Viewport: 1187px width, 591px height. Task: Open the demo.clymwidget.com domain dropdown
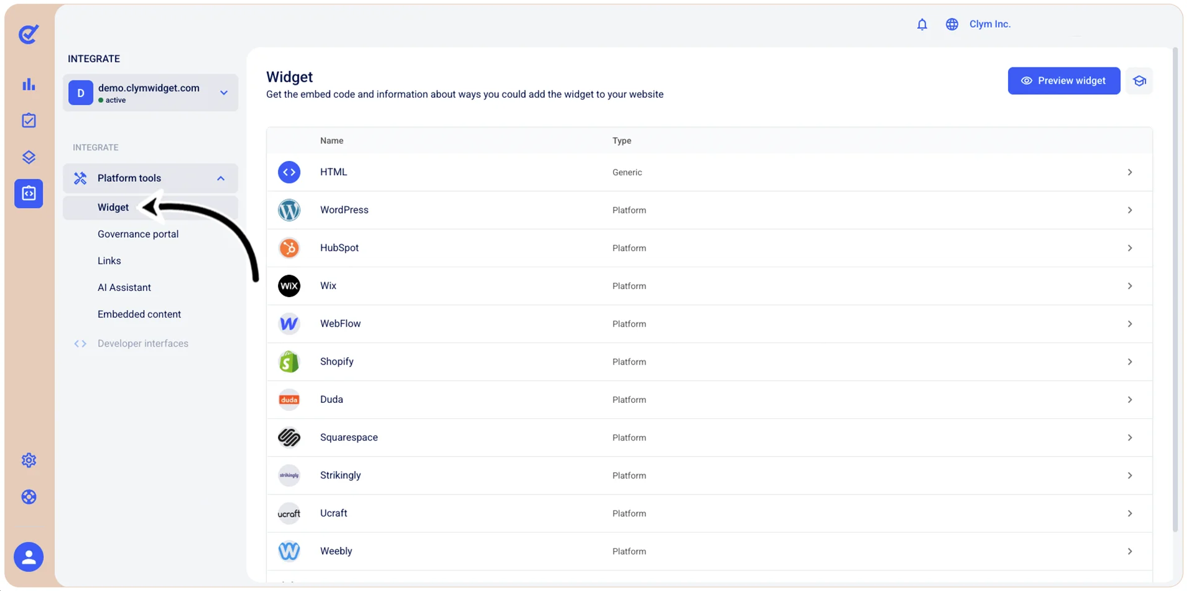coord(150,93)
